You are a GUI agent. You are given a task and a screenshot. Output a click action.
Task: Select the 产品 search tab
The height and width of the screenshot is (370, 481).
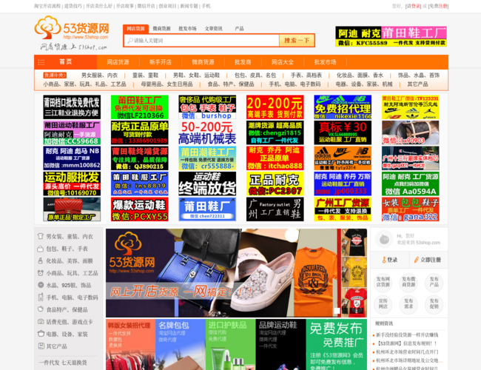coord(239,29)
